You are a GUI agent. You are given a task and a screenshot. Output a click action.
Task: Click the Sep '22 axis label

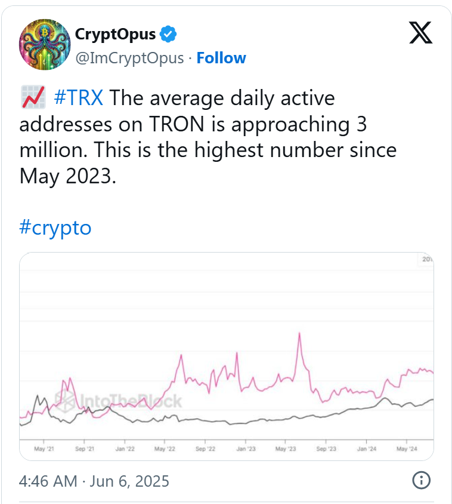click(205, 448)
